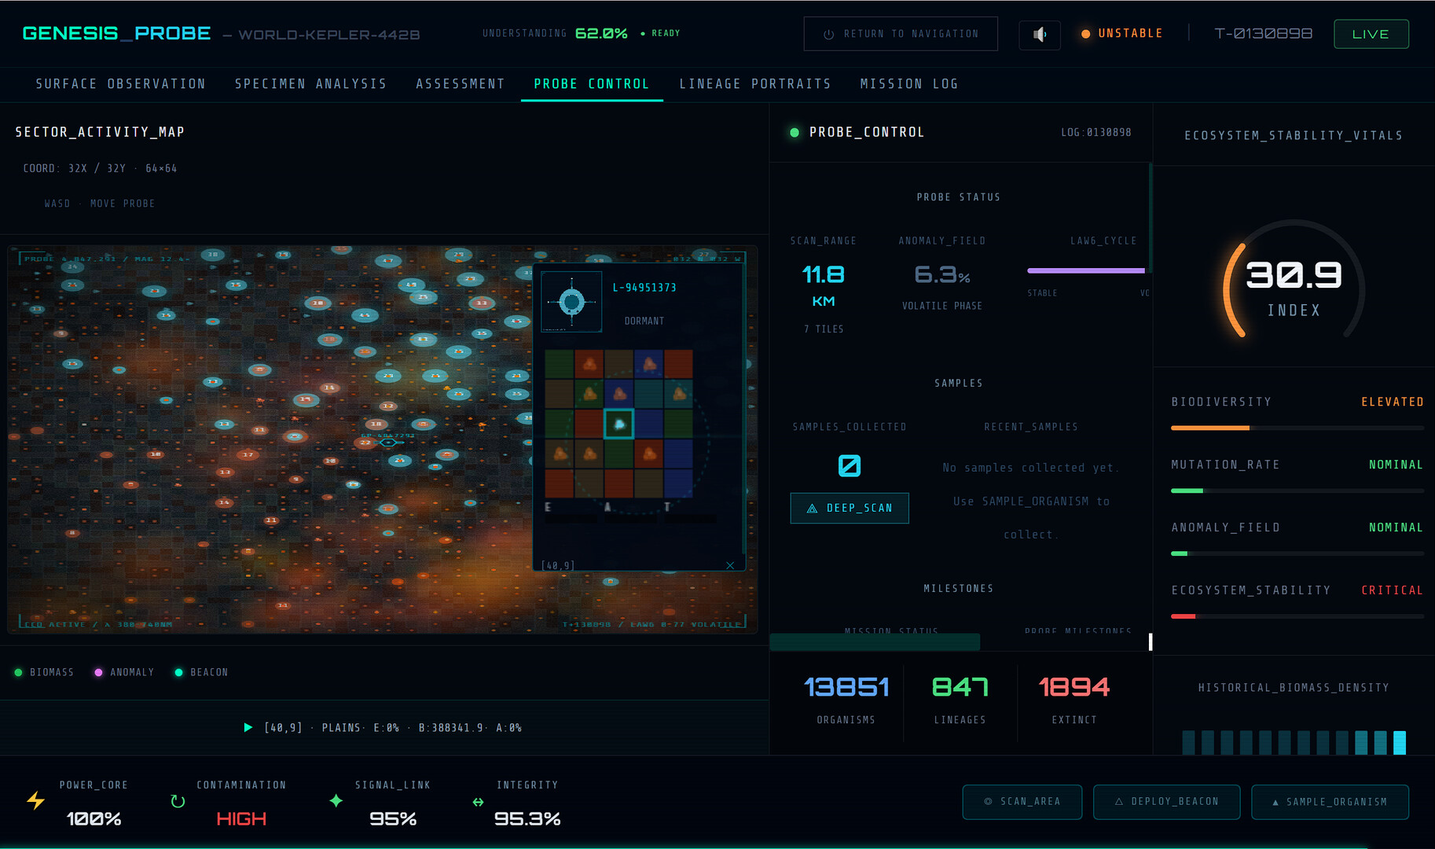Image resolution: width=1435 pixels, height=849 pixels.
Task: Open the Lineage Portraits tab
Action: tap(754, 84)
